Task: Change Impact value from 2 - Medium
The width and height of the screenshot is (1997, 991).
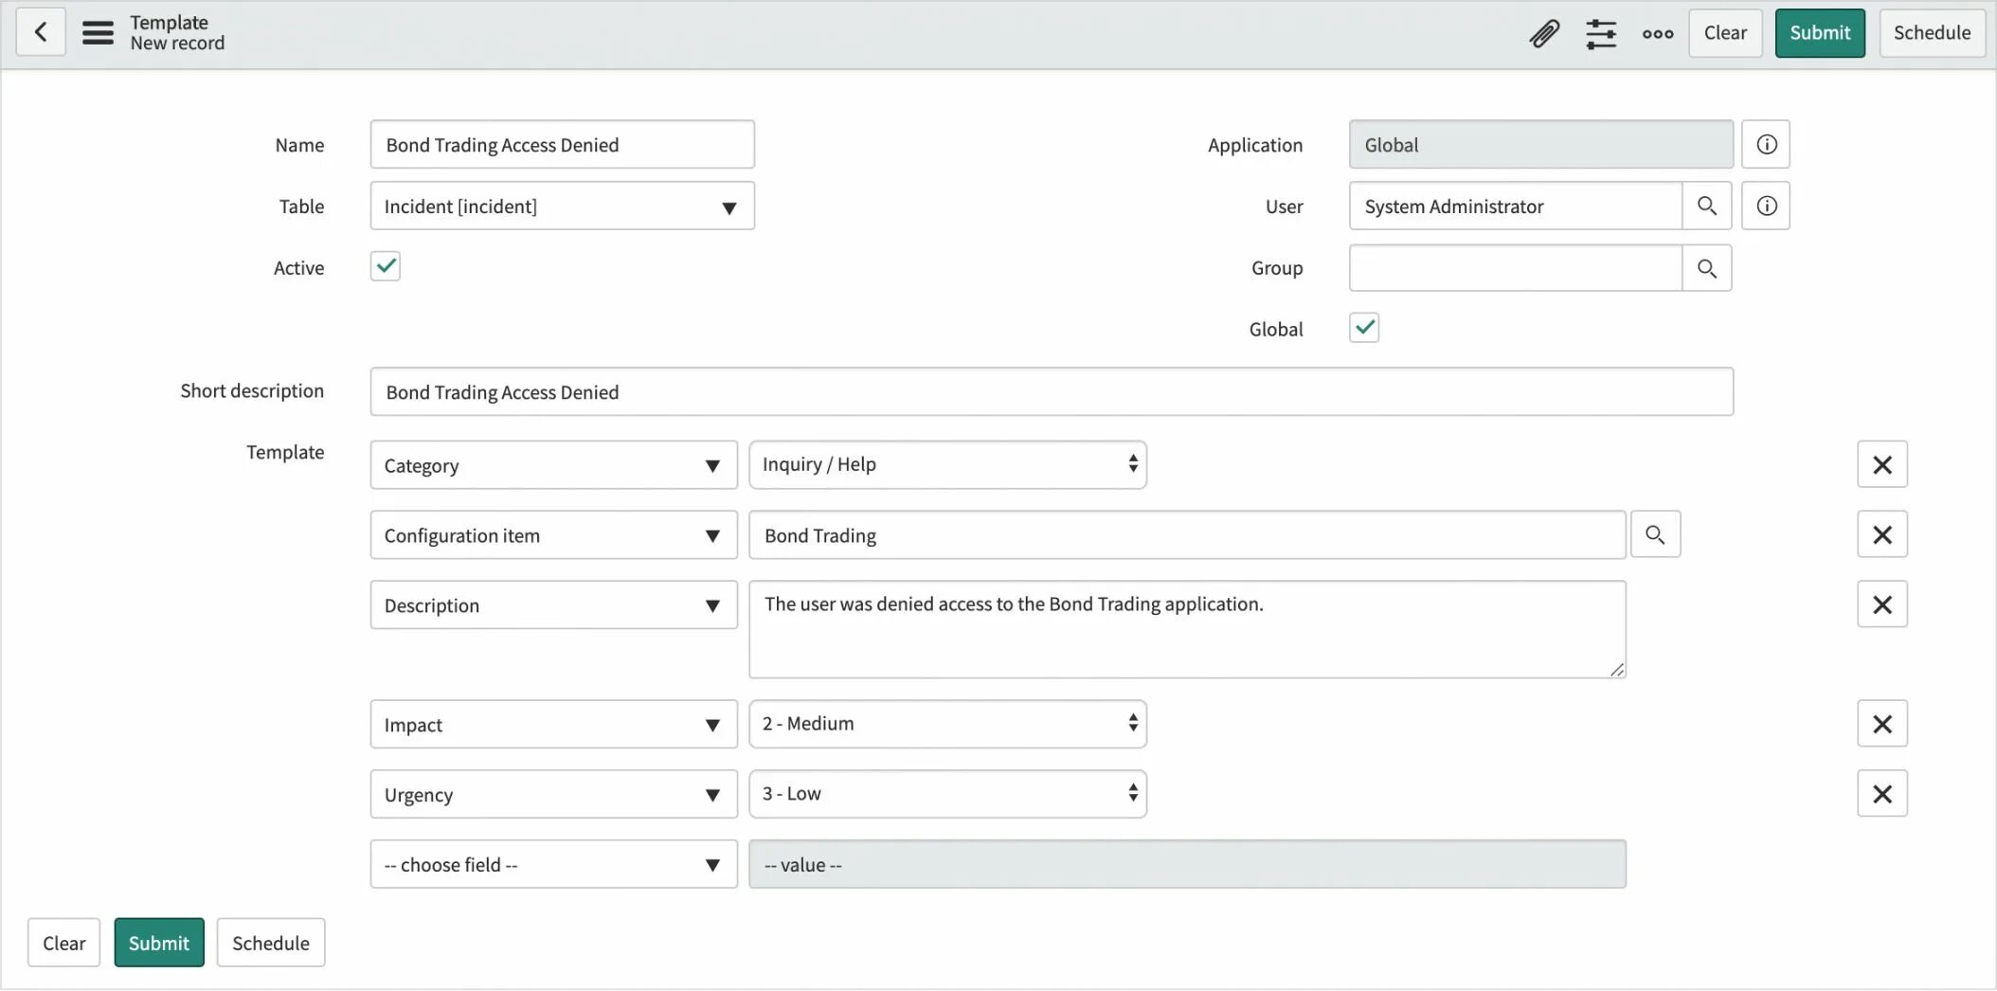Action: point(946,723)
